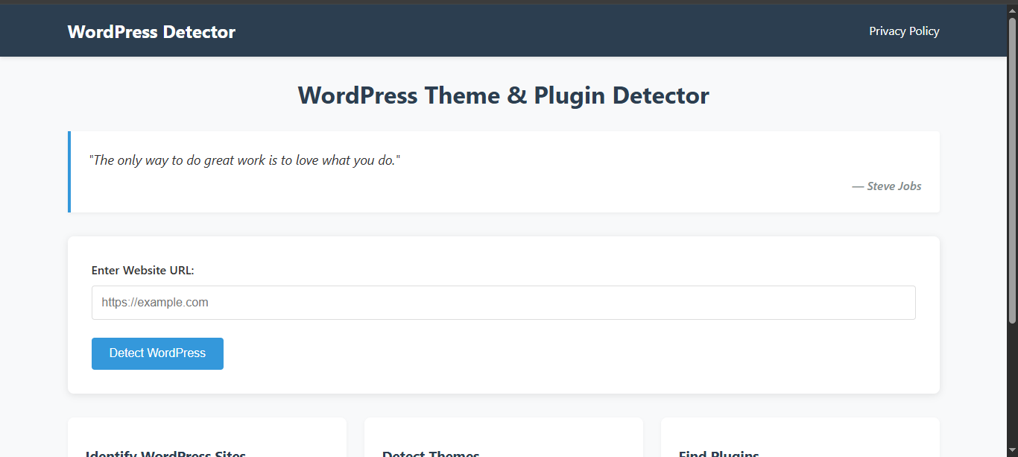Image resolution: width=1018 pixels, height=457 pixels.
Task: Click the Steve Jobs attribution text
Action: [x=886, y=186]
